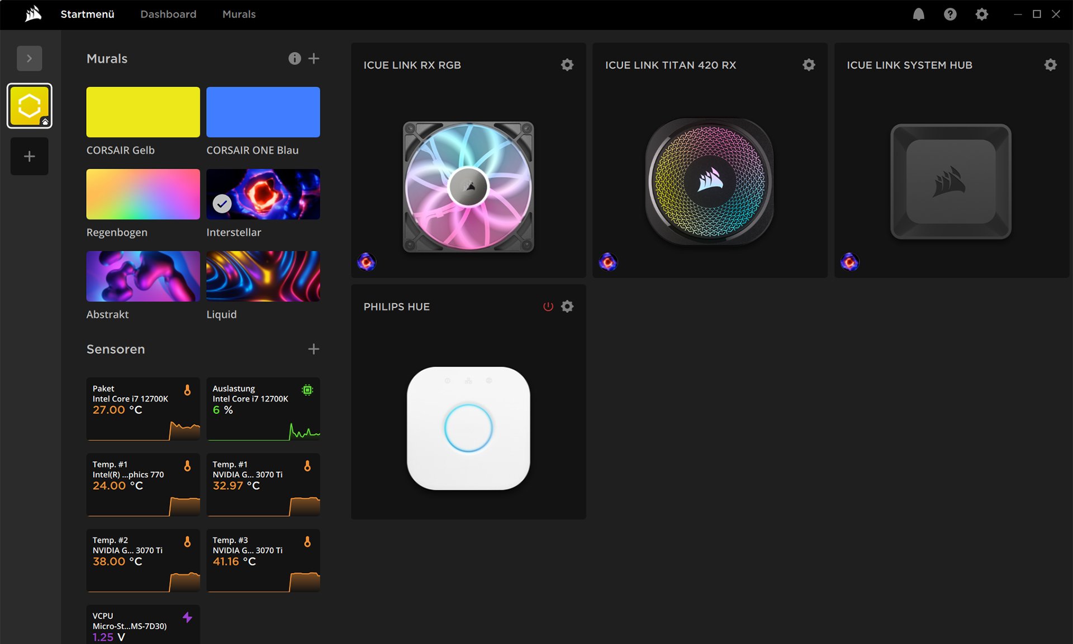This screenshot has height=644, width=1073.
Task: Open iCUE LINK SYSTEM HUB settings gear
Action: click(1050, 65)
